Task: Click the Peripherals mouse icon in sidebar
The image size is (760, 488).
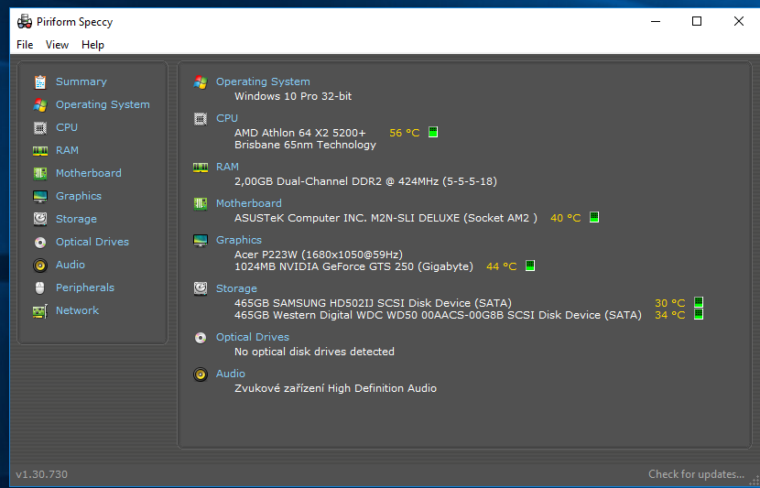Action: (x=39, y=287)
